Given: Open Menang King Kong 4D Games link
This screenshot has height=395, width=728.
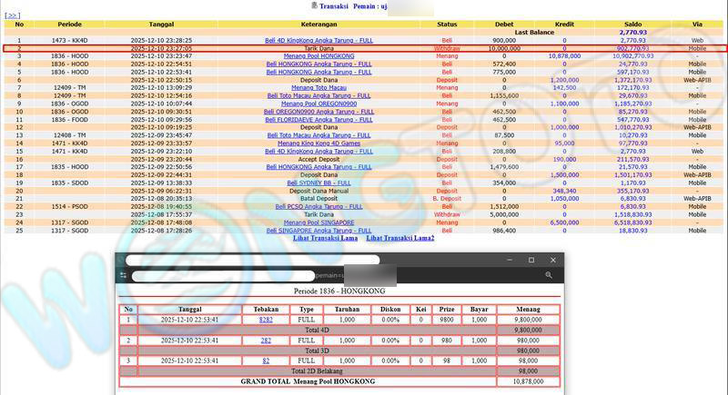Looking at the screenshot, I should coord(318,143).
